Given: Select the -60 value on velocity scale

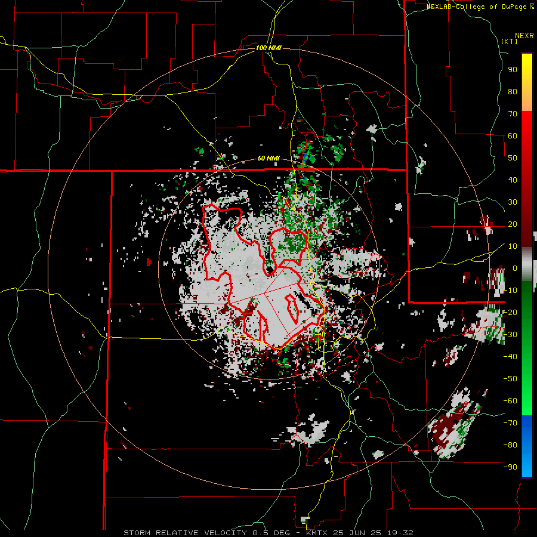Looking at the screenshot, I should [x=510, y=401].
